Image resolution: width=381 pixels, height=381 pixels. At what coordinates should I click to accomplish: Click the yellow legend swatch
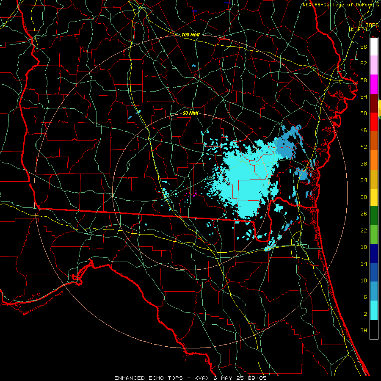(374, 197)
